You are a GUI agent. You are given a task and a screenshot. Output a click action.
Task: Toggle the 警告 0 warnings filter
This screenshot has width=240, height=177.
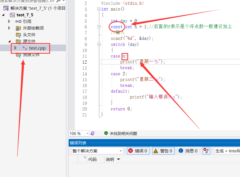pyautogui.click(x=163, y=151)
